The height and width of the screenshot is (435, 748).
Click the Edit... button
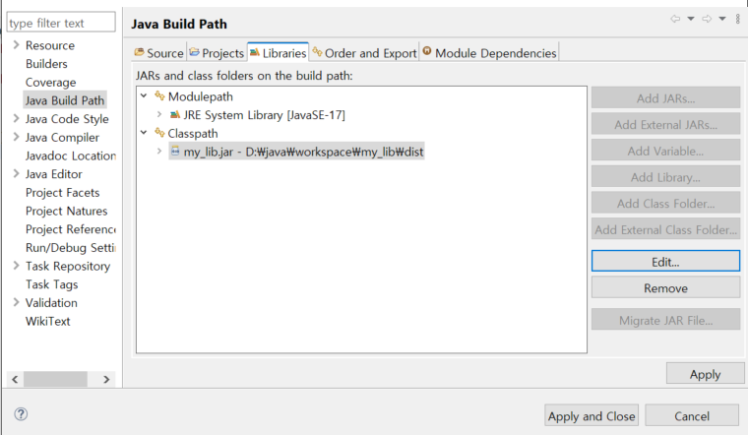(665, 262)
